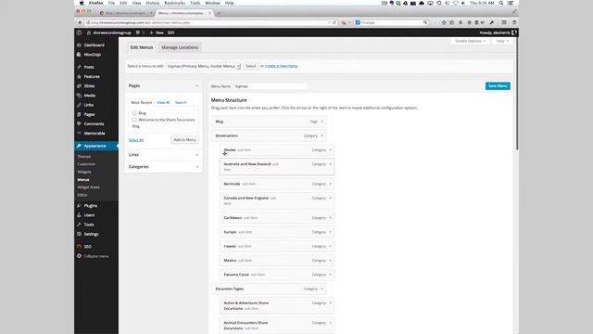
Task: Check the Blog page checkbox
Action: coord(134,113)
